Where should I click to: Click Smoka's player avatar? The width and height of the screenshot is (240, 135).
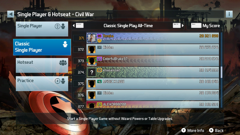[92, 38]
